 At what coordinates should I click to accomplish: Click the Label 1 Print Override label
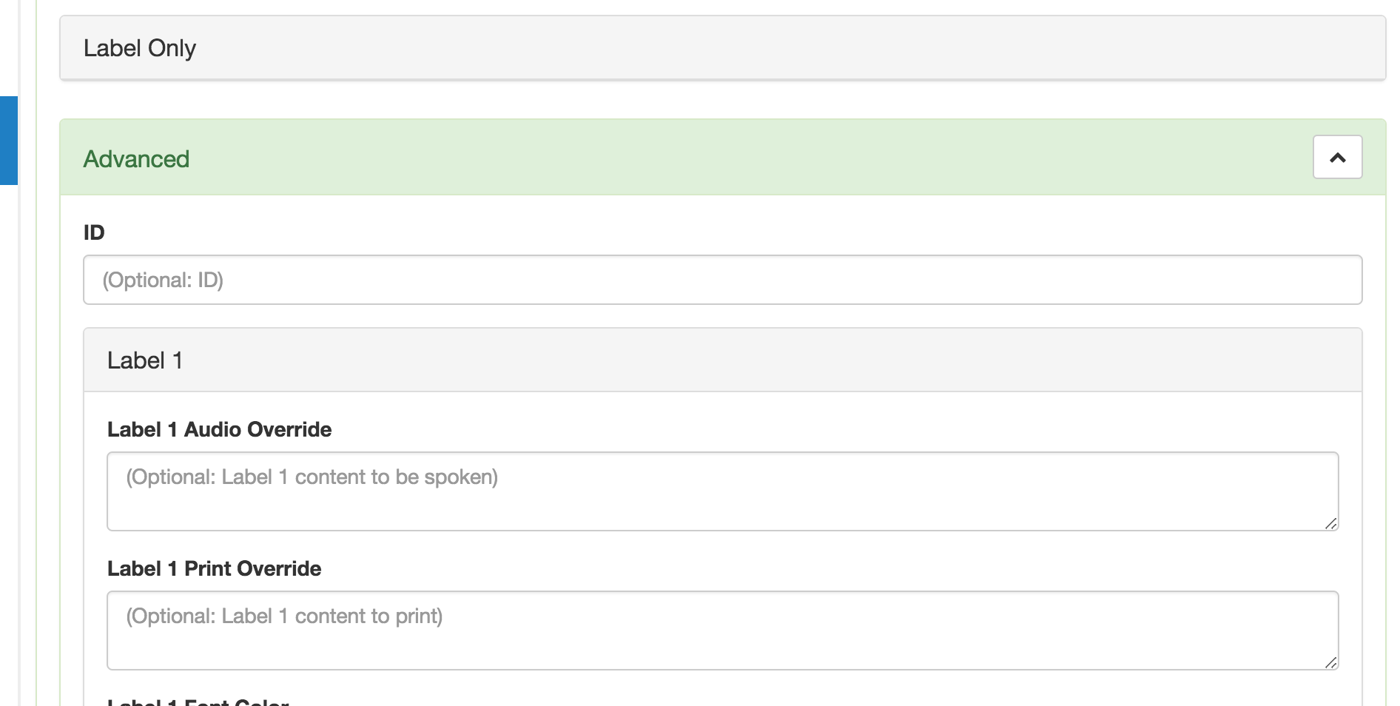coord(214,568)
